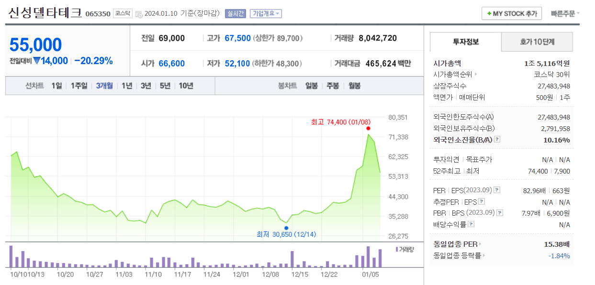595x285 pixels.
Task: Click the 시가 value 66,600
Action: point(171,64)
